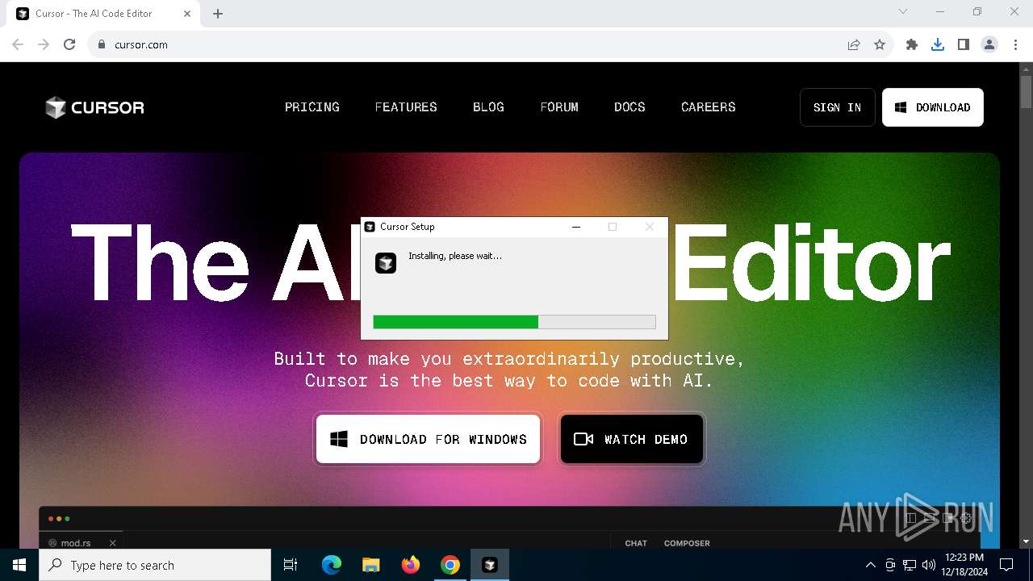
Task: Open Task View on the taskbar
Action: click(x=291, y=565)
